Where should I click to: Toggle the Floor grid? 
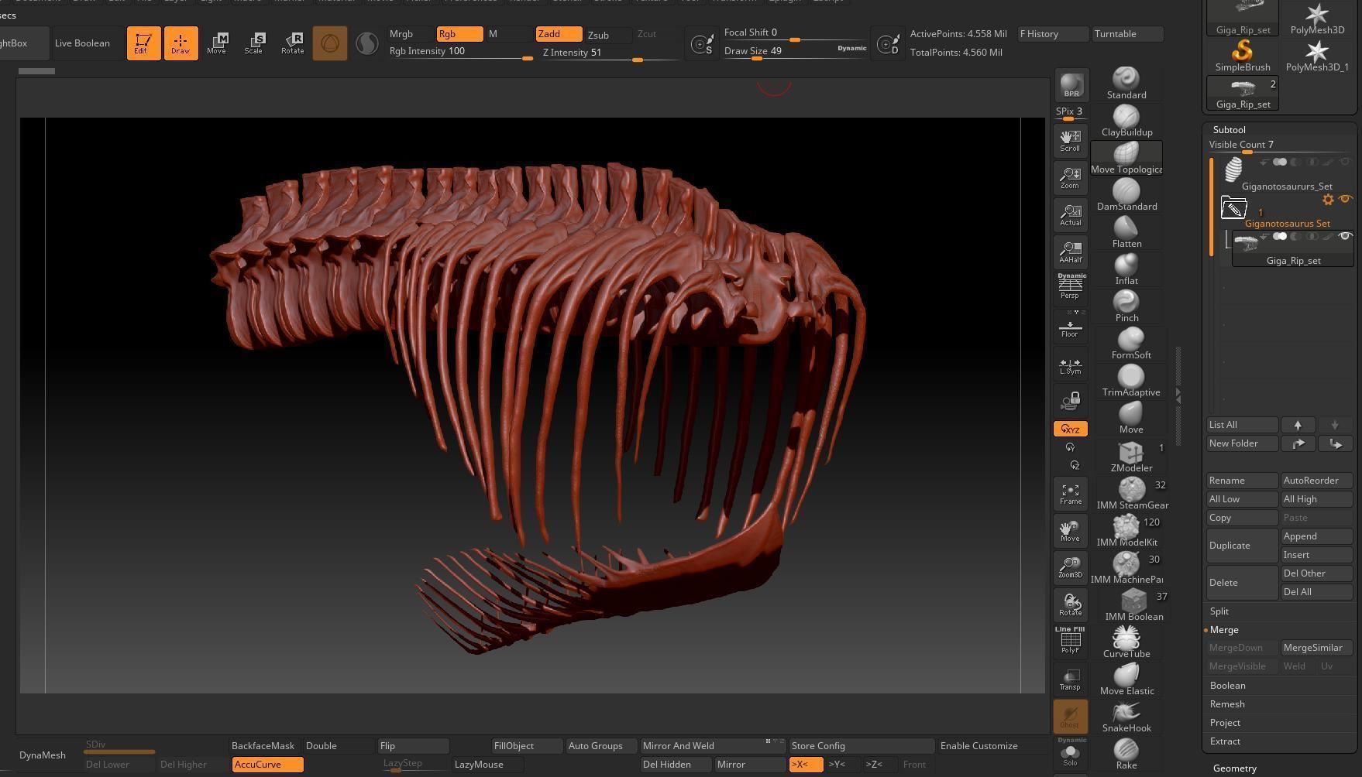click(1070, 326)
